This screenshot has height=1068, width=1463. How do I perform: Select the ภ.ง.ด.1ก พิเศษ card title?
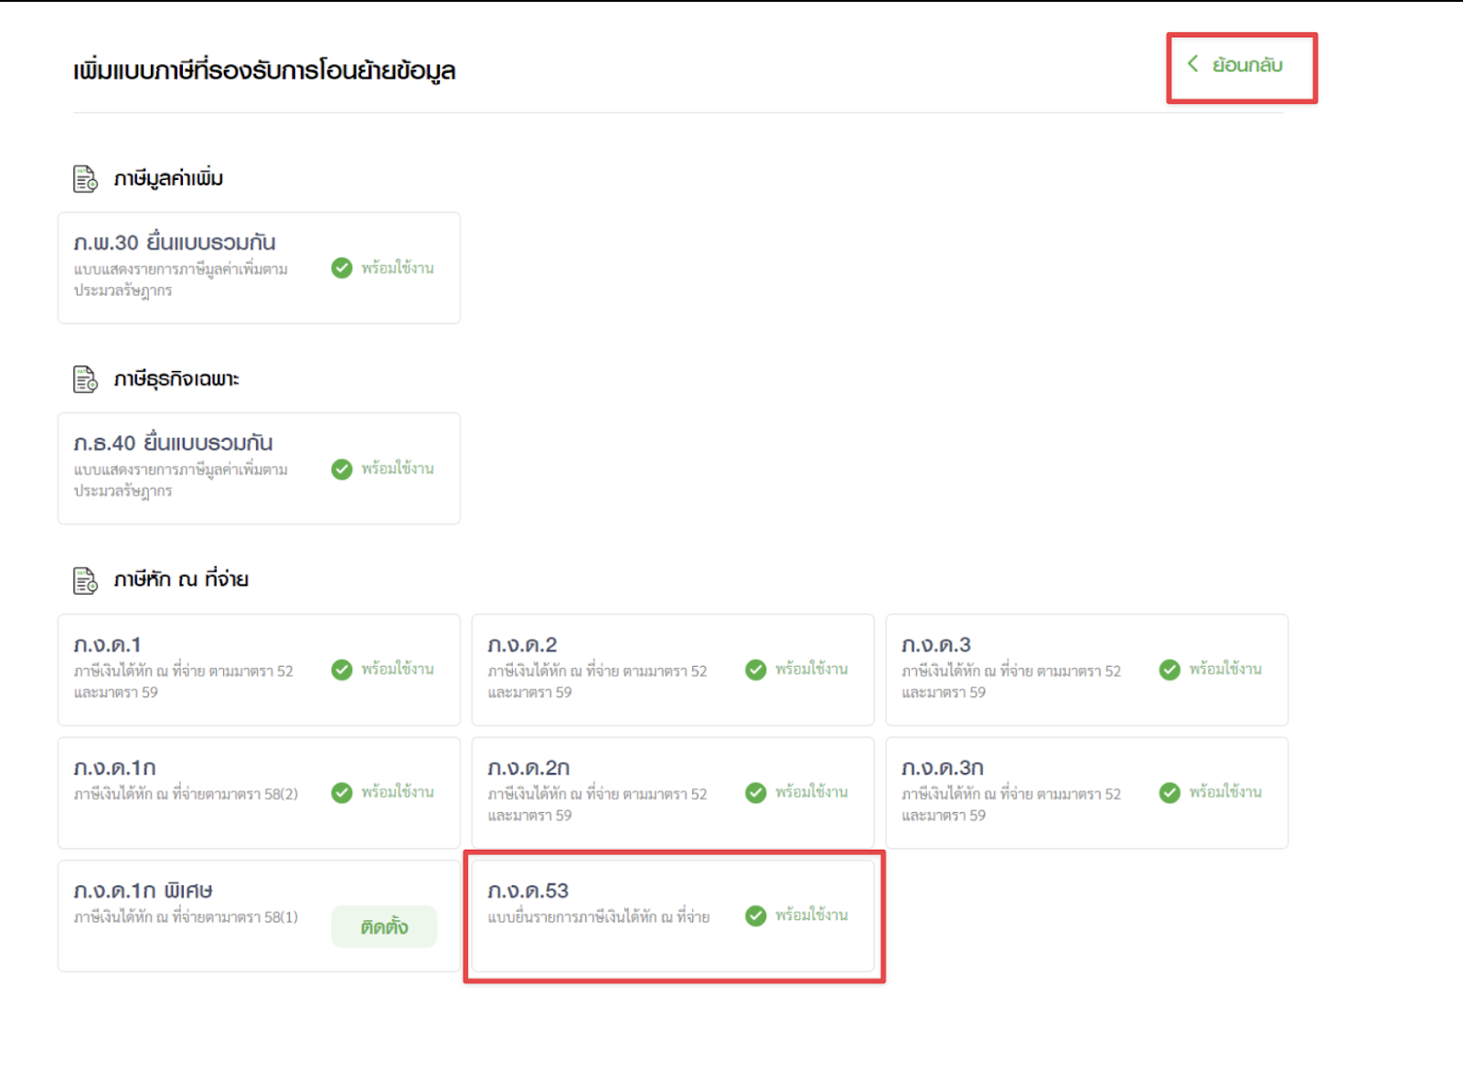144,891
